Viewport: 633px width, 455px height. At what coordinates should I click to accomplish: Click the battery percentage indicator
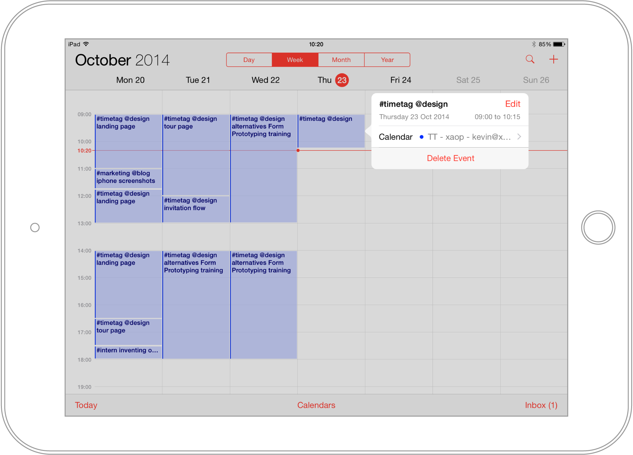pos(545,45)
